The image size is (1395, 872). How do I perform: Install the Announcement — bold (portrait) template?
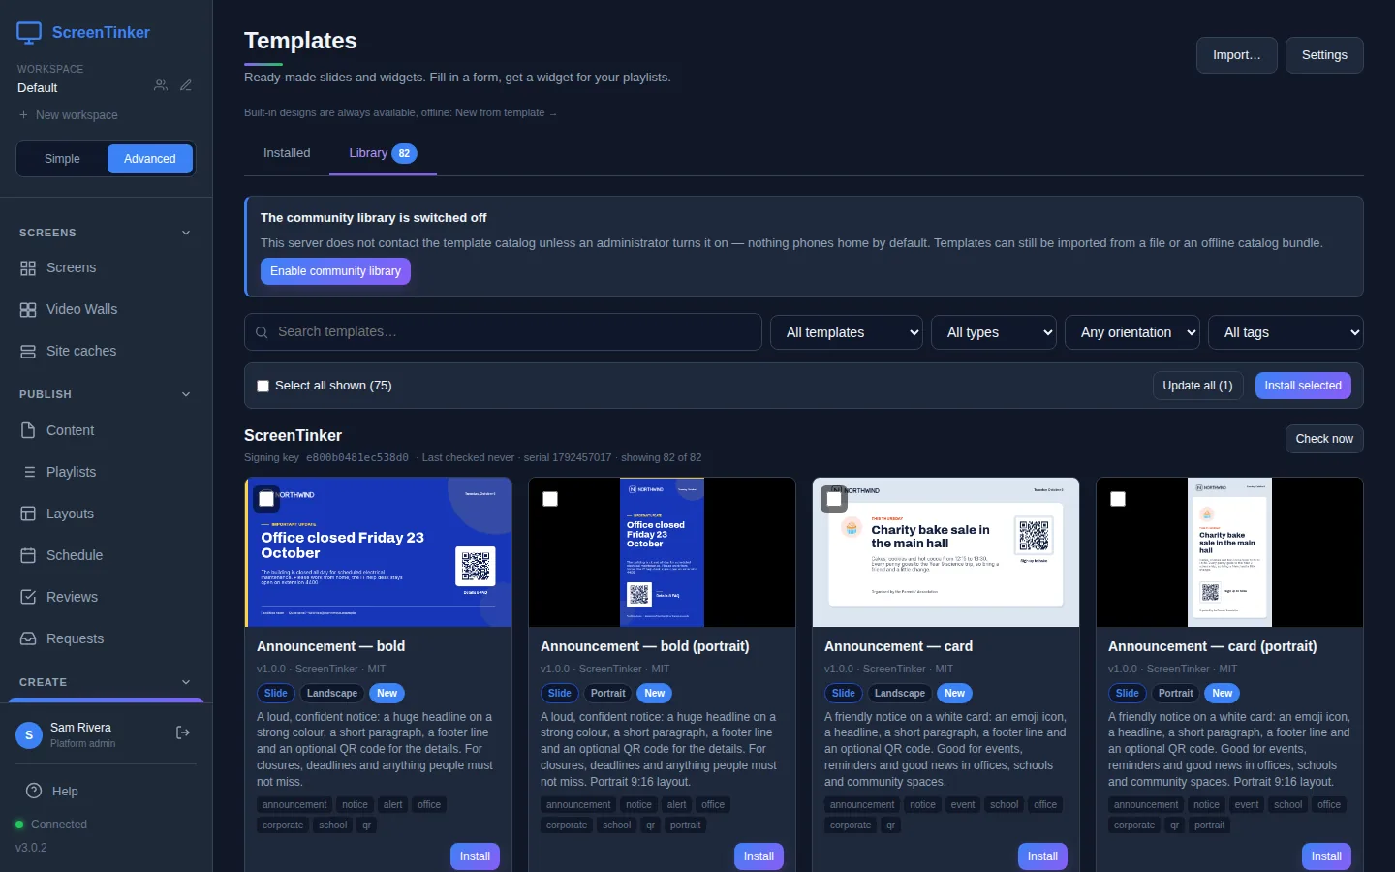click(x=759, y=856)
